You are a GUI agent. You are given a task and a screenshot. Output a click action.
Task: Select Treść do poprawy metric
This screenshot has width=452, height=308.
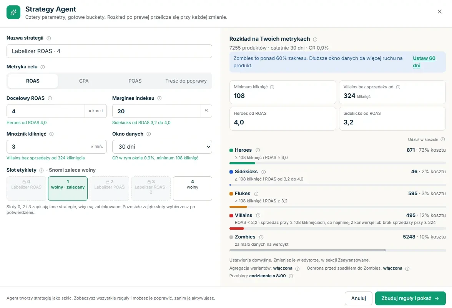[186, 81]
